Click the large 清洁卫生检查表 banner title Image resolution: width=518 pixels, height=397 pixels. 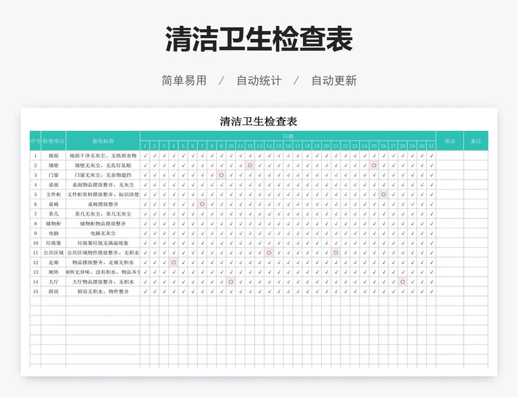pos(259,40)
